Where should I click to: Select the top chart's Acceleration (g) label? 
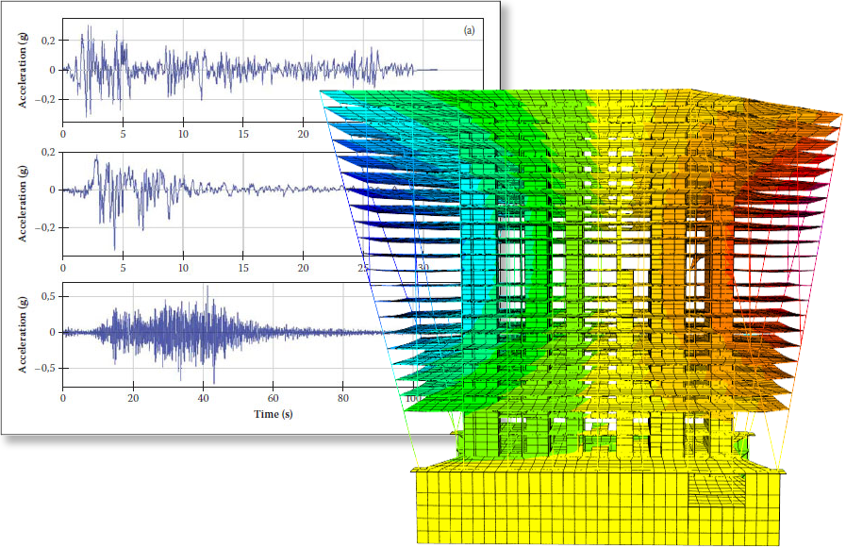point(23,69)
